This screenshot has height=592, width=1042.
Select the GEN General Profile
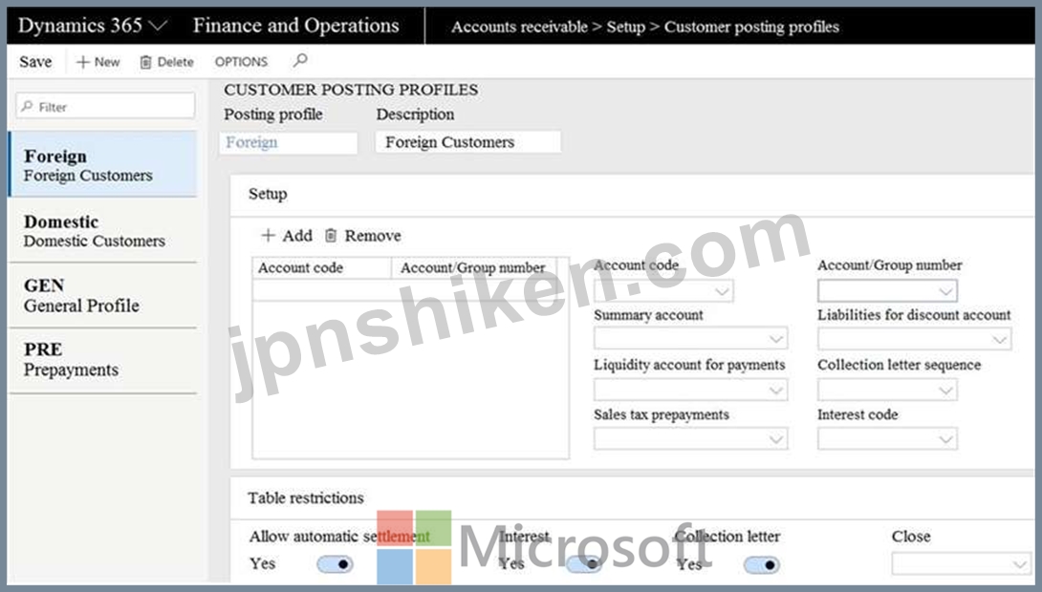pyautogui.click(x=103, y=295)
